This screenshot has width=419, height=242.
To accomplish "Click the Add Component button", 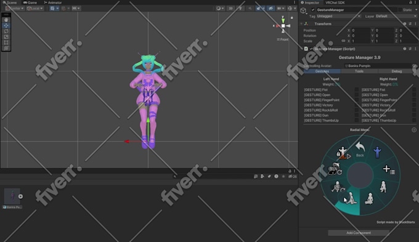I will click(359, 233).
